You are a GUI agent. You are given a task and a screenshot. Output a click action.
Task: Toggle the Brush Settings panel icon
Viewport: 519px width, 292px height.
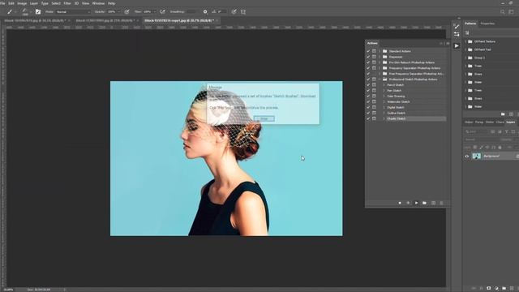[x=38, y=11]
